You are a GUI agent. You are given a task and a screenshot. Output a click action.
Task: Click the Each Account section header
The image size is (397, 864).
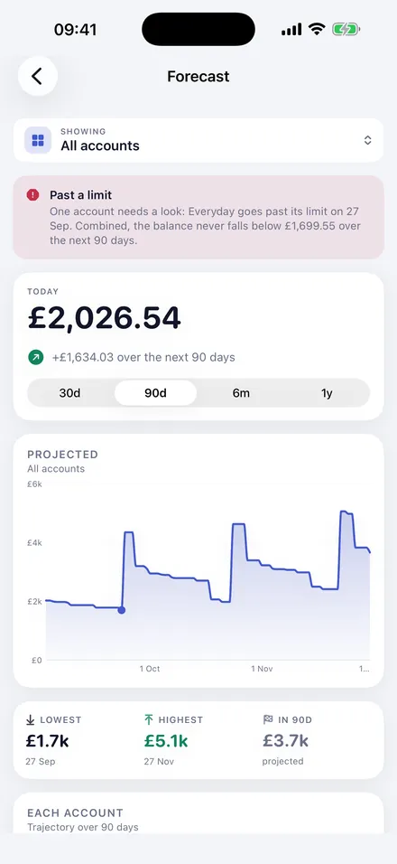[75, 812]
